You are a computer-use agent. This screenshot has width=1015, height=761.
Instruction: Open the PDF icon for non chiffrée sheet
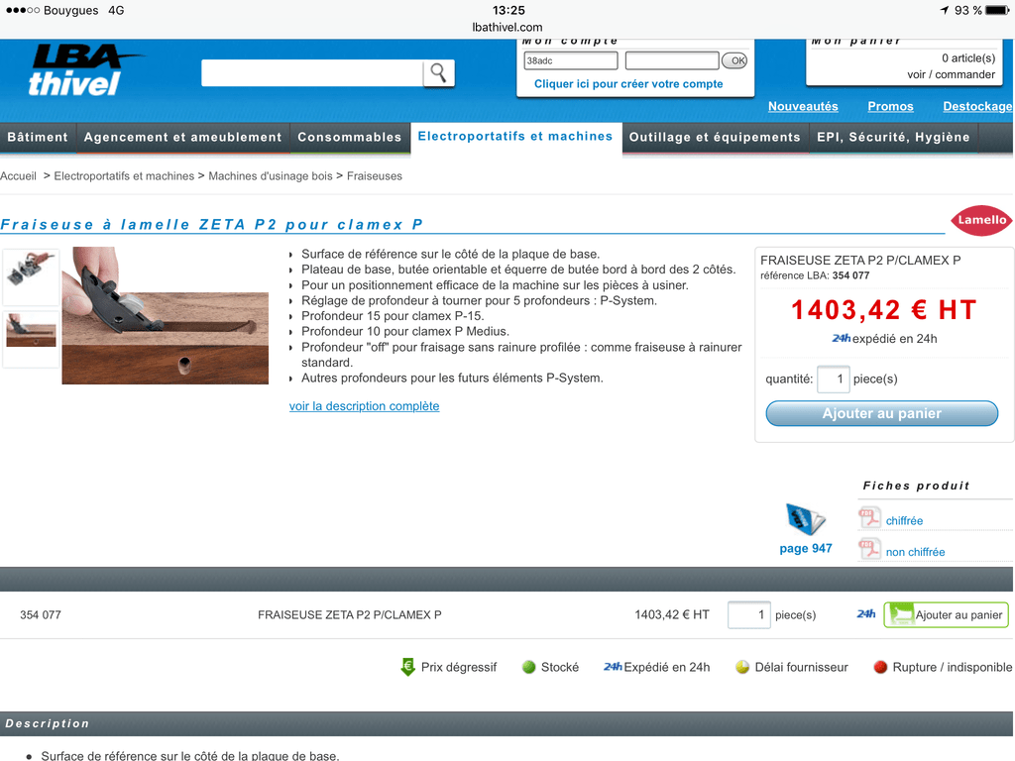coord(869,549)
